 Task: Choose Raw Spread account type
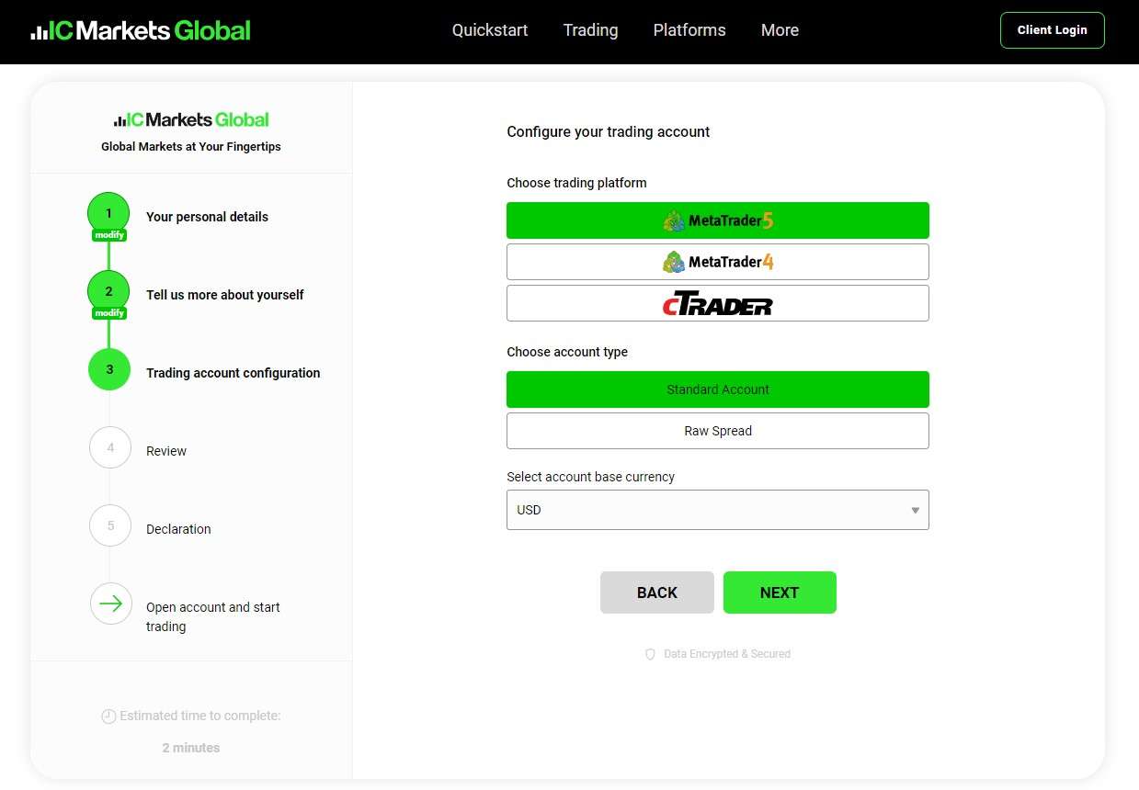point(718,431)
